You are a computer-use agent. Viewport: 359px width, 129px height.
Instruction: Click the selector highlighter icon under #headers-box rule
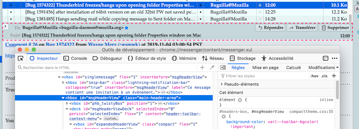224,117
